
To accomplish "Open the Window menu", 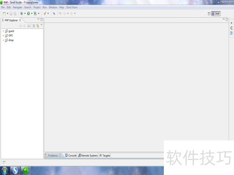I will coord(53,7).
